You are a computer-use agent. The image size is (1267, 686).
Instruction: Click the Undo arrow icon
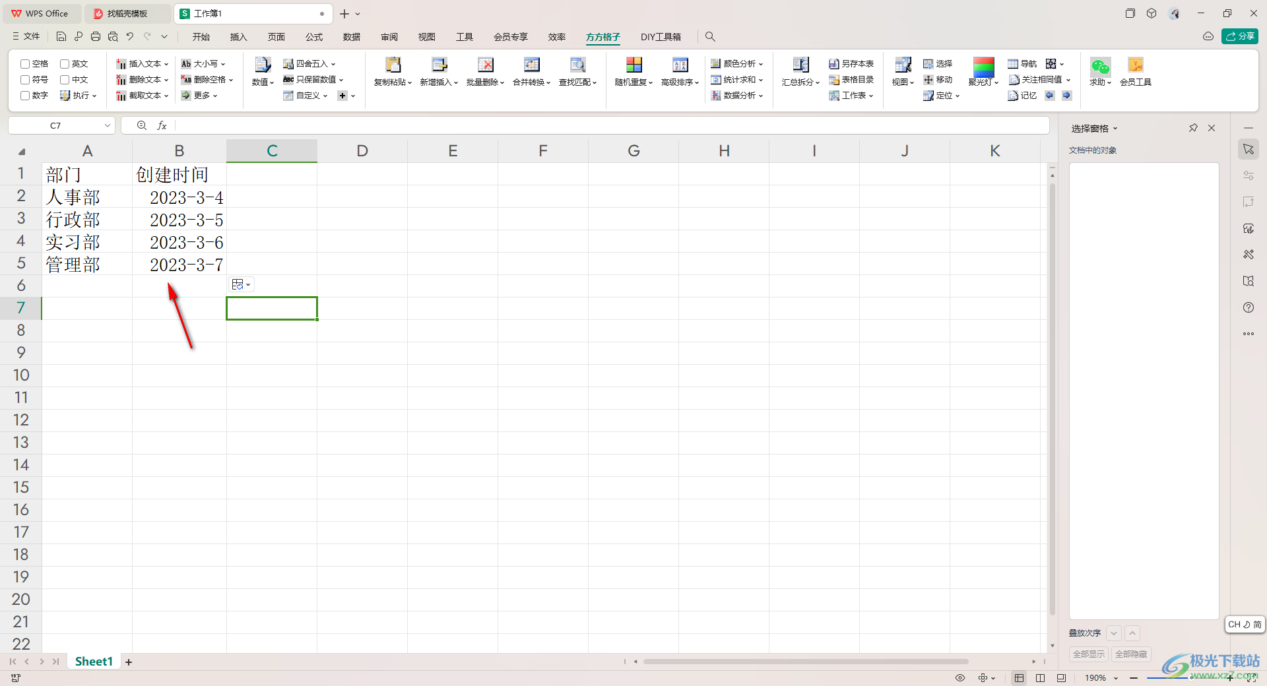130,37
